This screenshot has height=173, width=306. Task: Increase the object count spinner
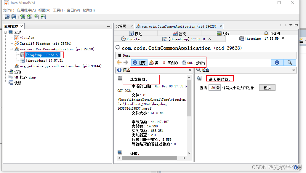(x=218, y=86)
